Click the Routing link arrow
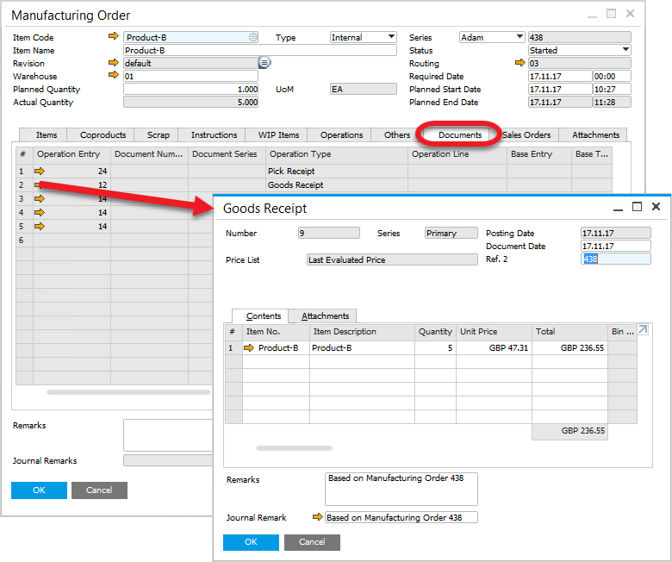Viewport: 672px width, 562px height. coord(520,63)
